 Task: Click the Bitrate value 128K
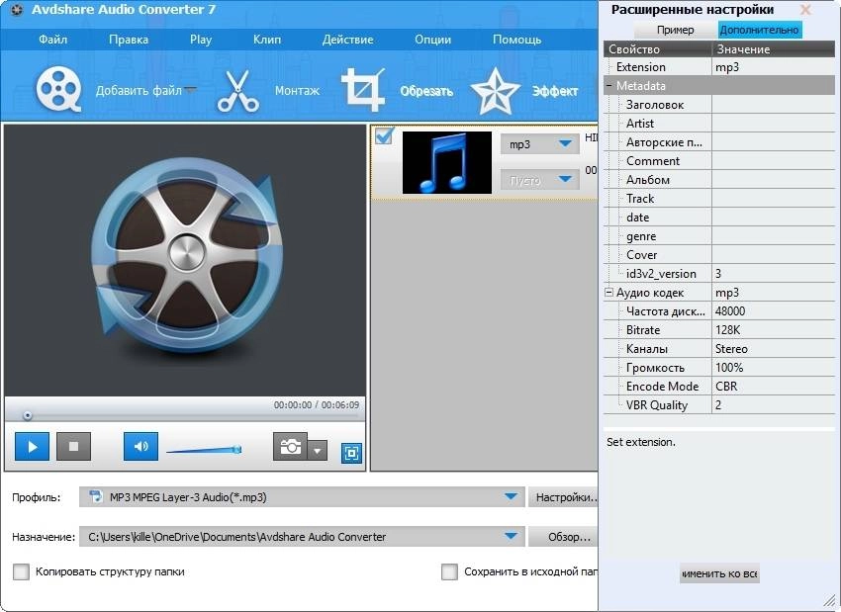coord(774,329)
